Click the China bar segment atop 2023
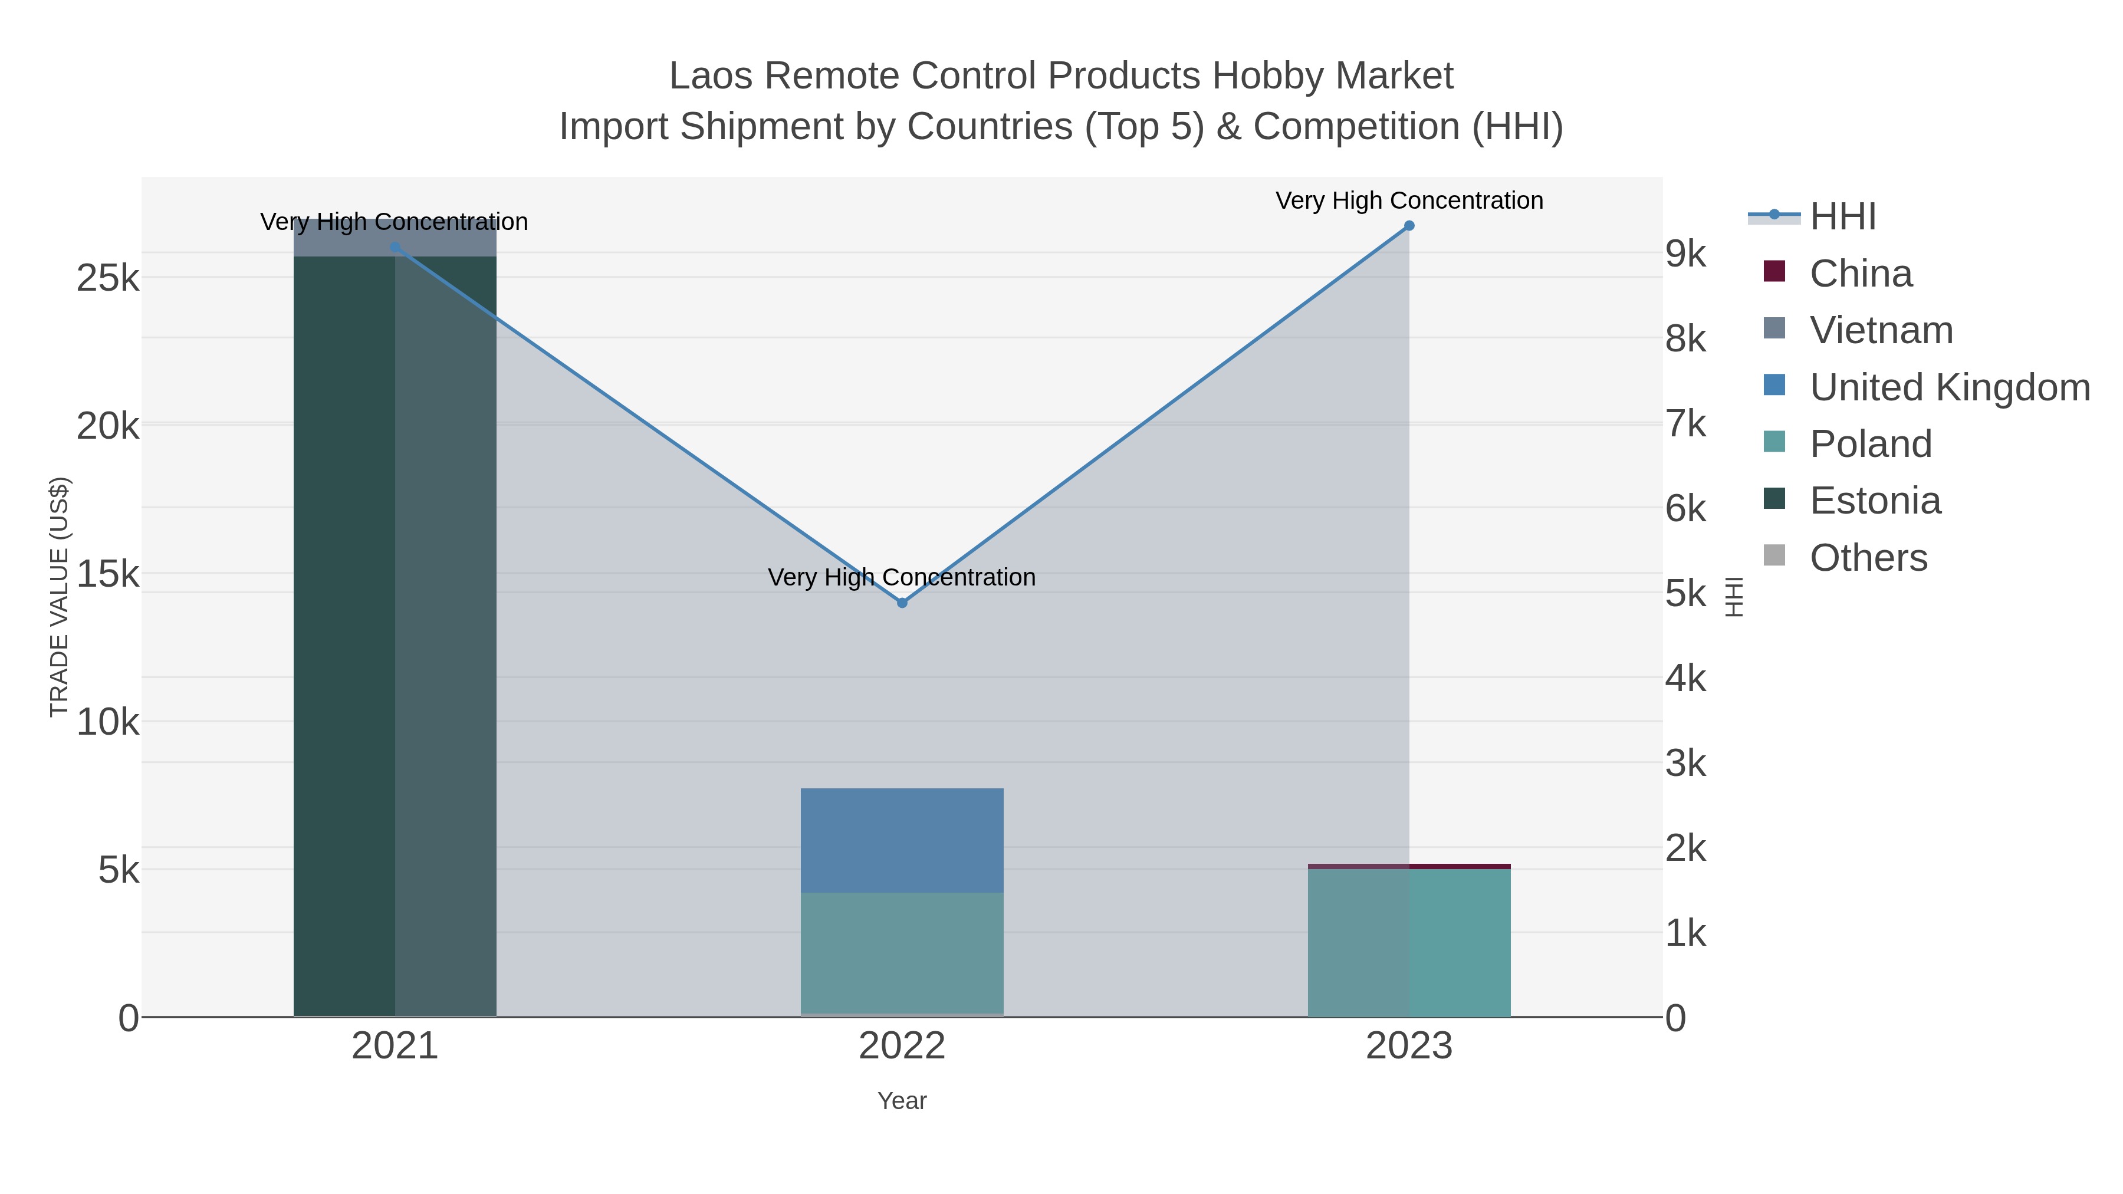2123x1194 pixels. tap(1409, 866)
